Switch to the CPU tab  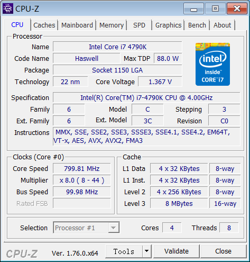click(17, 25)
